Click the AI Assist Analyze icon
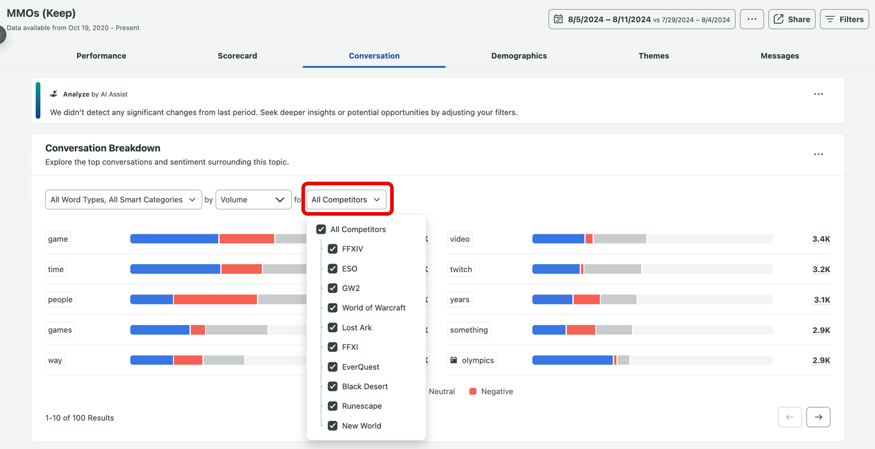 point(54,94)
